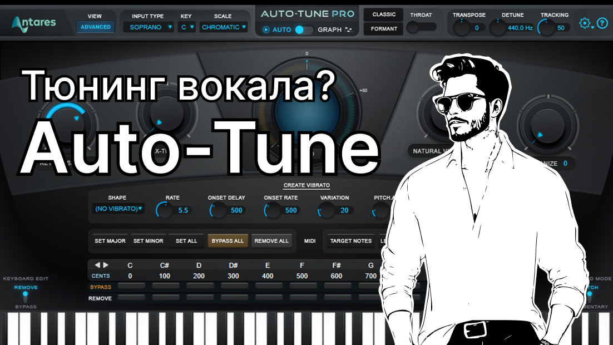Flip the Auto/Graph mode switch
Screen dimensions: 613x345
click(303, 29)
